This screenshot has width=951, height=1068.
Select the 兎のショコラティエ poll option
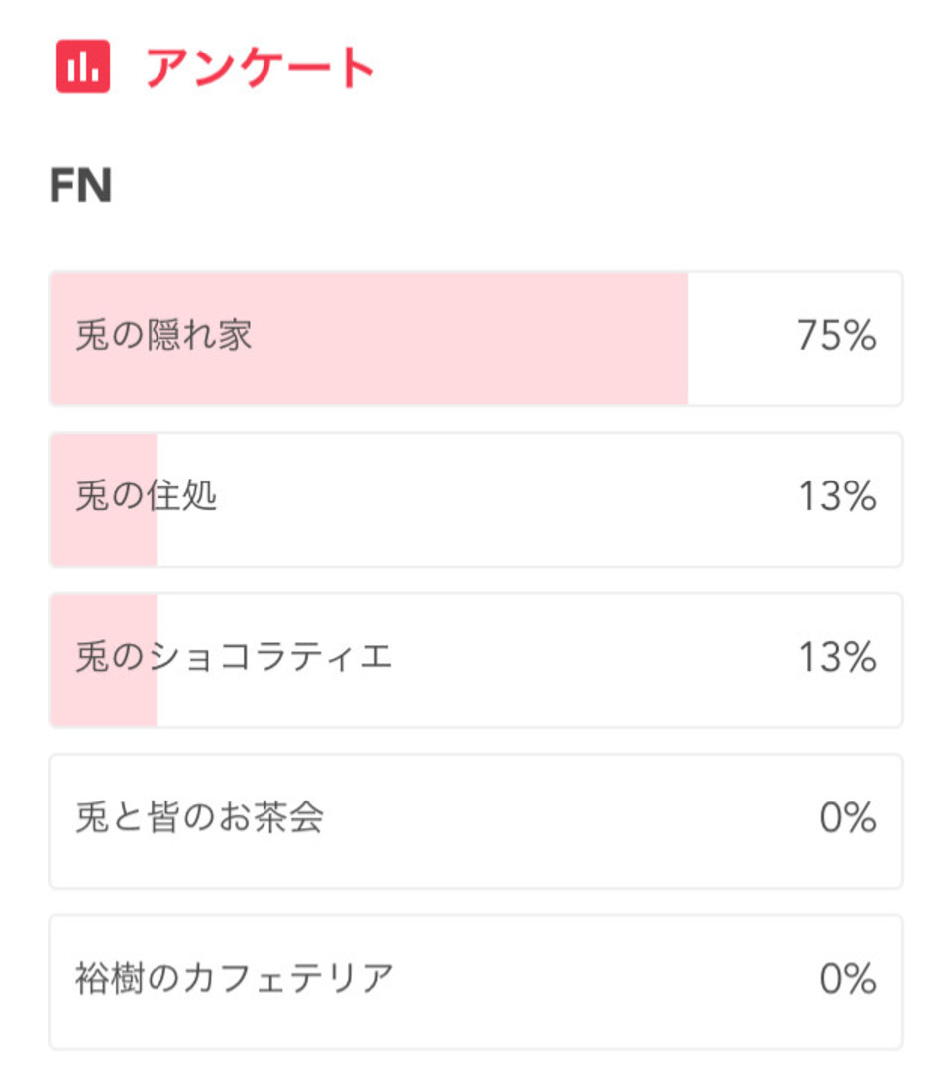476,661
